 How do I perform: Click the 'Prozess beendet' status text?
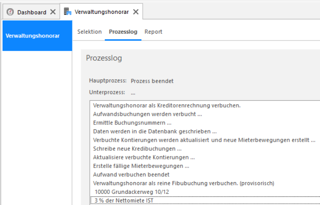point(152,81)
